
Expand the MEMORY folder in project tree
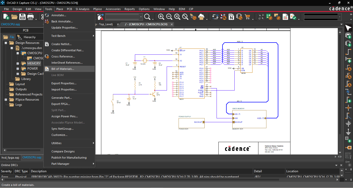pos(18,63)
